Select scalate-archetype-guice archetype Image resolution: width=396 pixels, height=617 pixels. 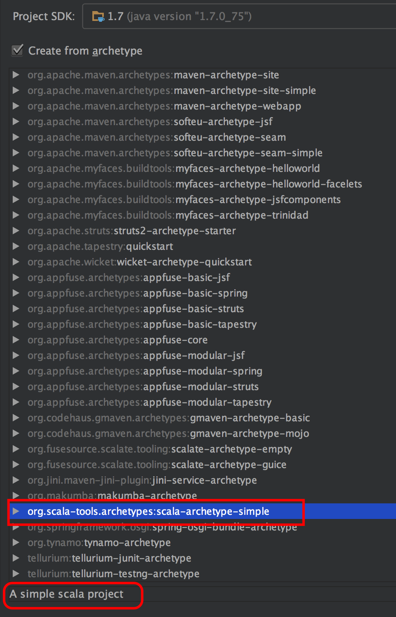[157, 464]
